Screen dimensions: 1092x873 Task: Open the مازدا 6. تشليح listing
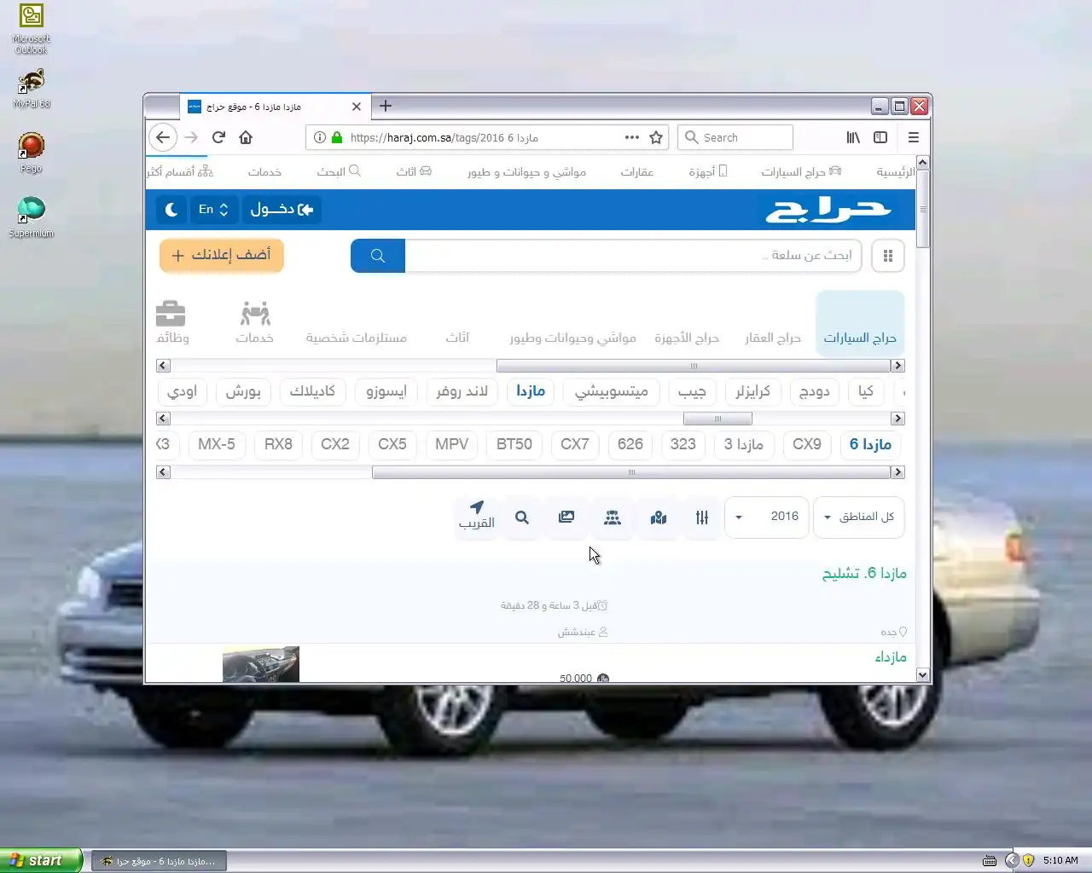(x=864, y=573)
